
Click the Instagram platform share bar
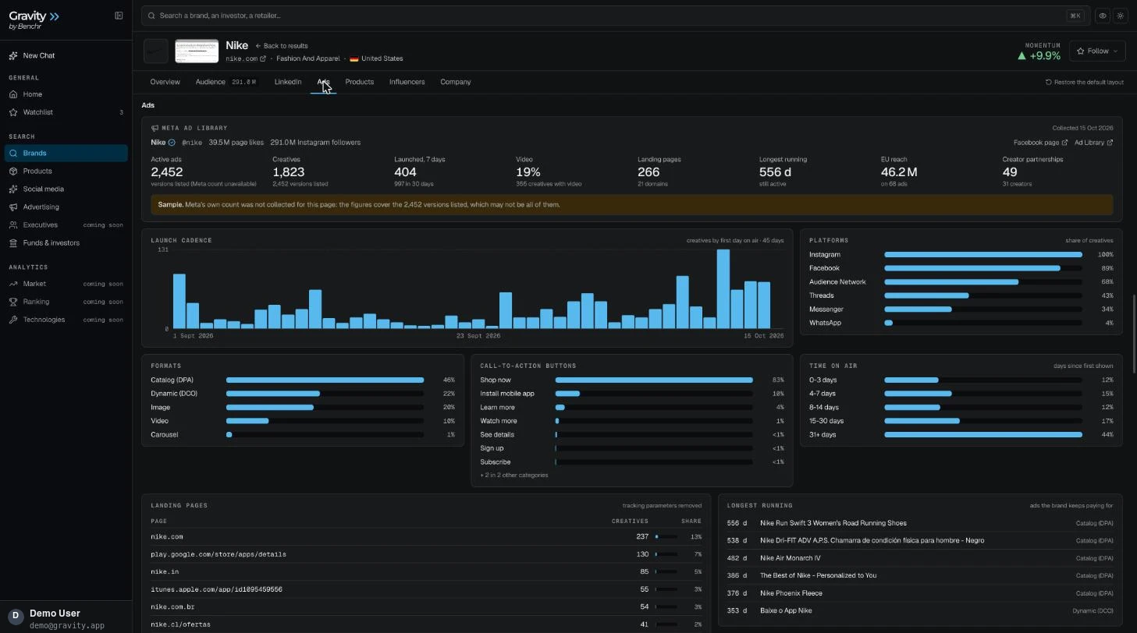[x=982, y=255]
